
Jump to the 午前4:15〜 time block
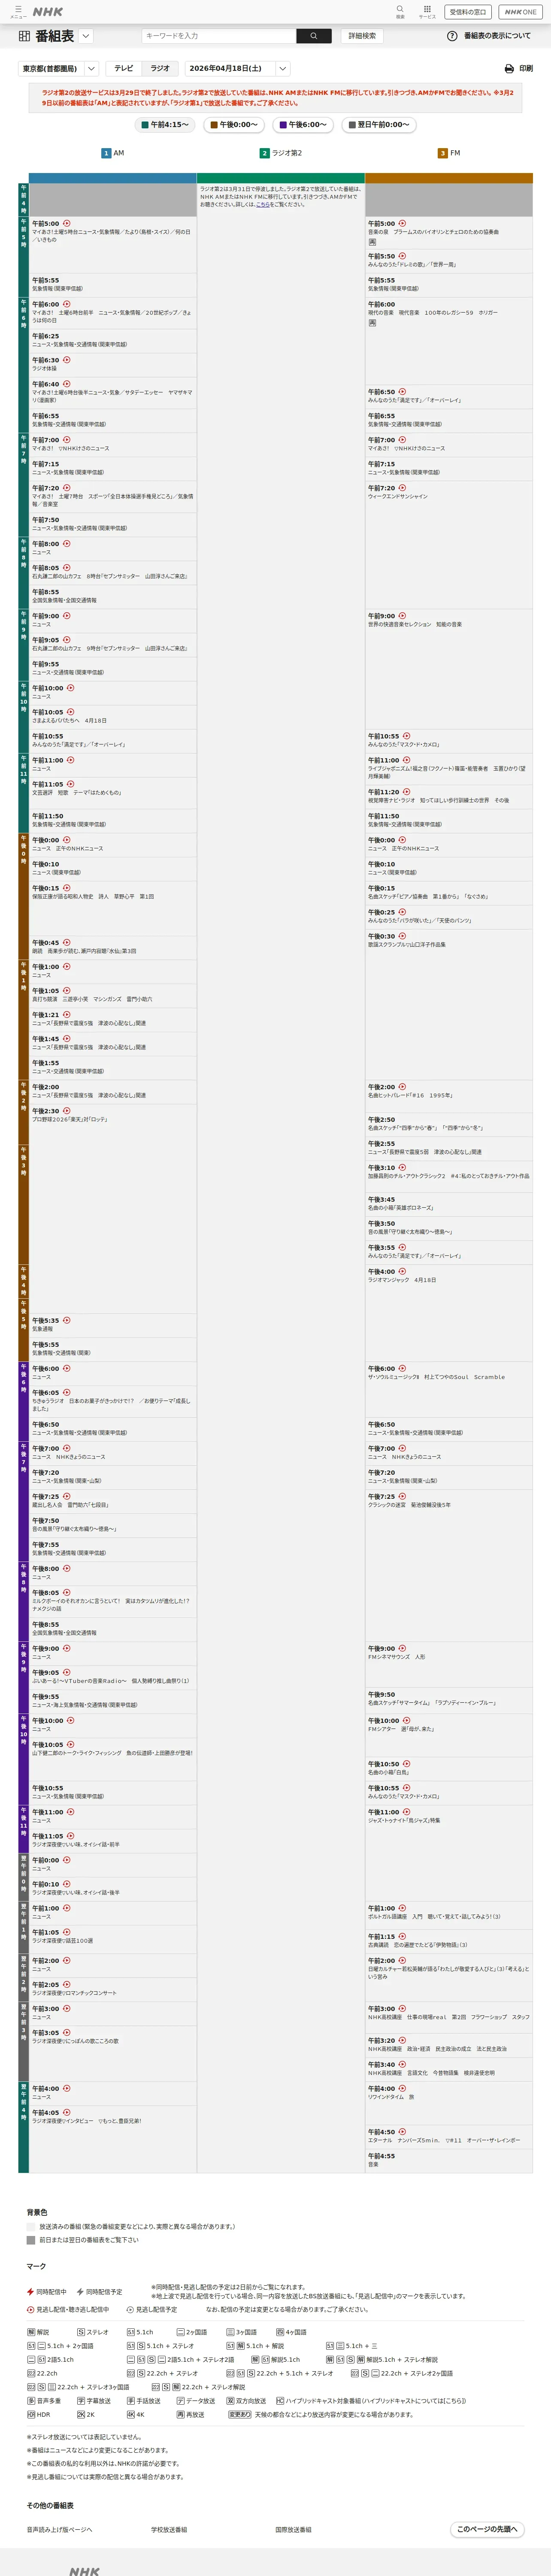pos(165,125)
